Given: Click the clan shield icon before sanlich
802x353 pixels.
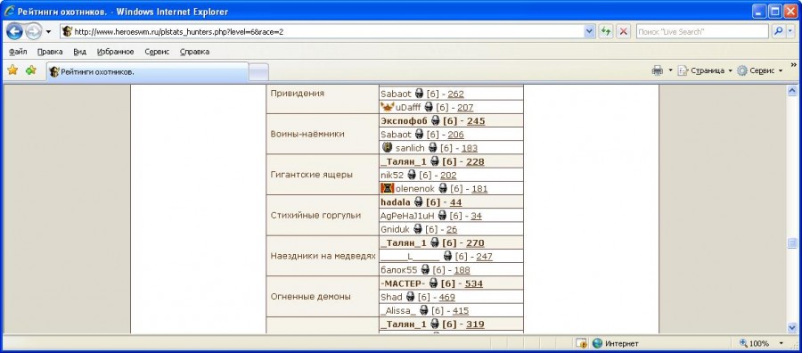Looking at the screenshot, I should 388,147.
